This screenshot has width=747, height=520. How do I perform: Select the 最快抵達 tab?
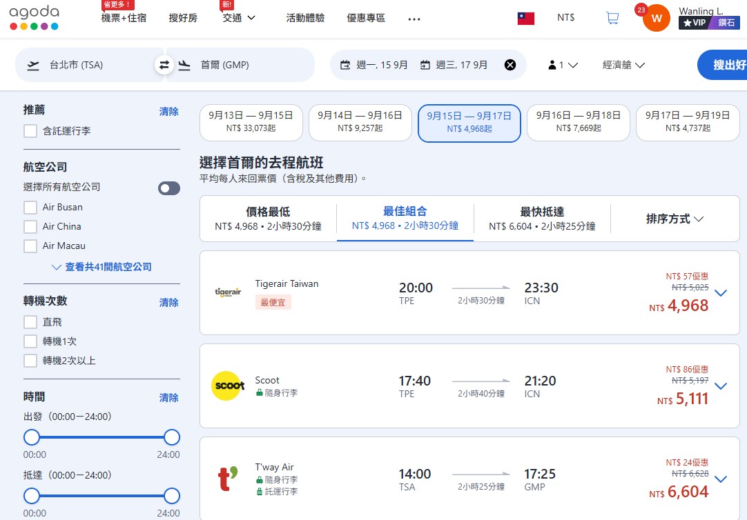tap(542, 218)
